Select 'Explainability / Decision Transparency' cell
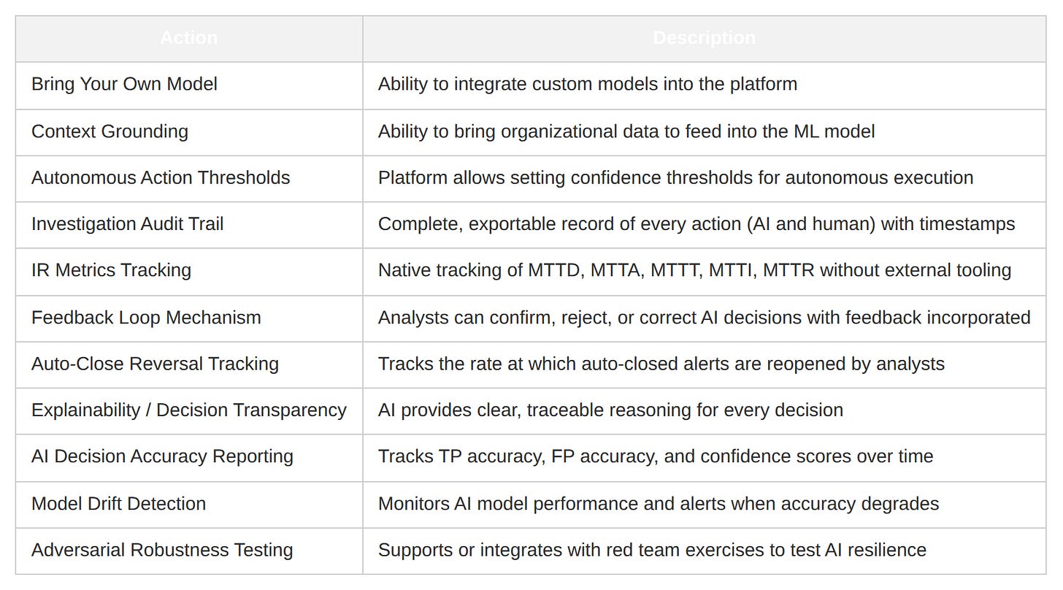1063x590 pixels. (188, 410)
